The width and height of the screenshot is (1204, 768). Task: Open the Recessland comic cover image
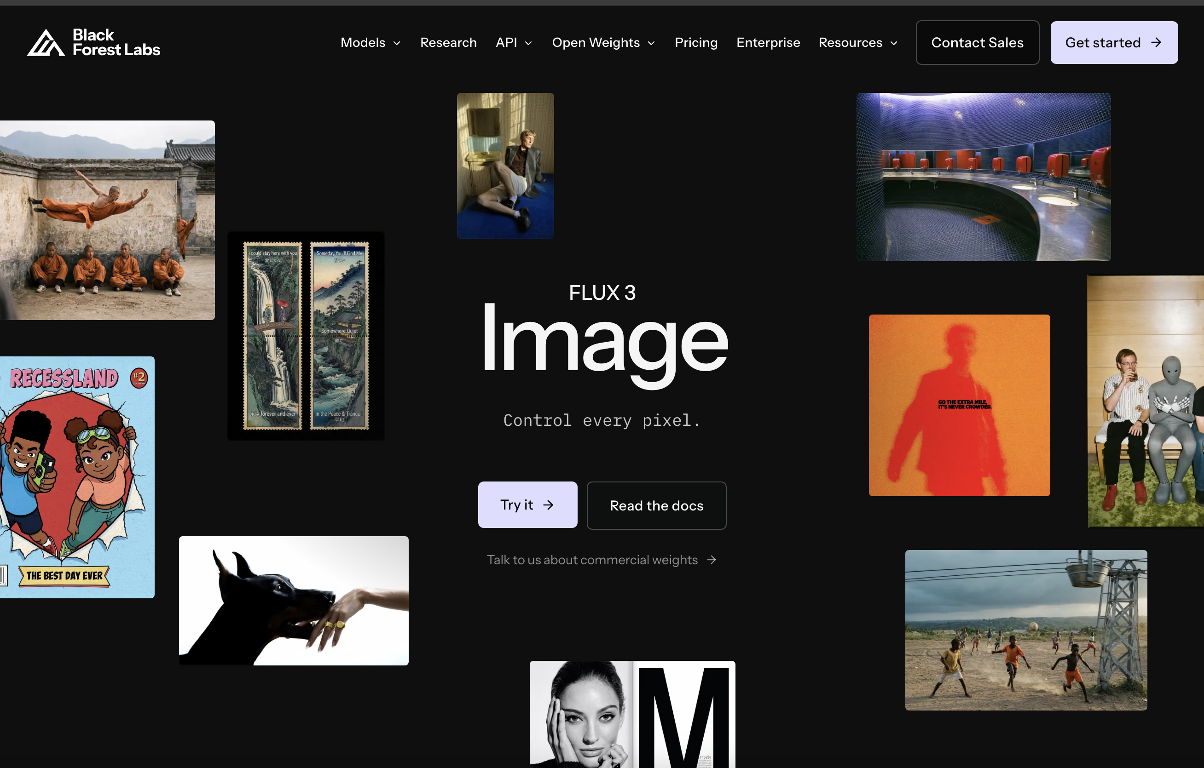(x=77, y=477)
